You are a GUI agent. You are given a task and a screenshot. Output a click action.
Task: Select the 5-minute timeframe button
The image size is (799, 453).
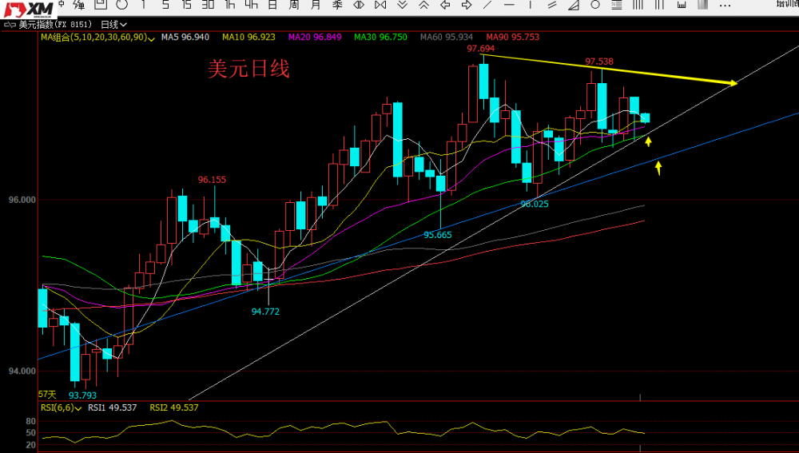165,5
